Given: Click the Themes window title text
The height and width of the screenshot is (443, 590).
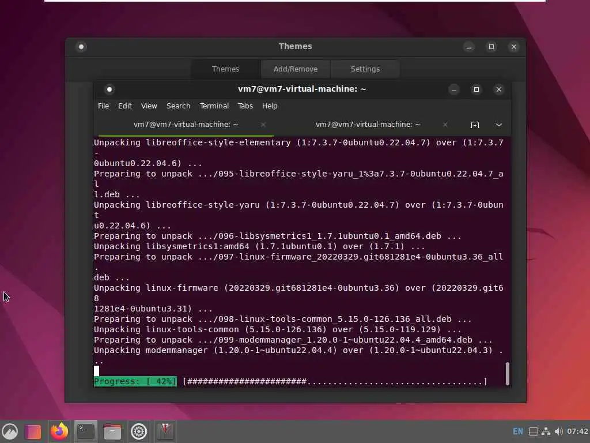Looking at the screenshot, I should (296, 46).
